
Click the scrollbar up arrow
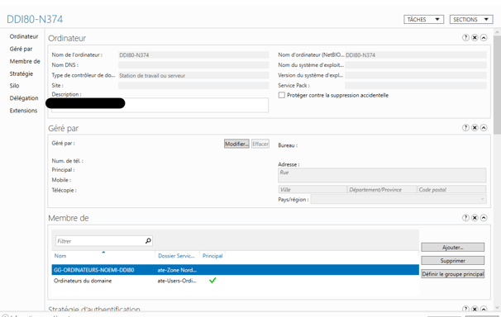click(x=497, y=32)
